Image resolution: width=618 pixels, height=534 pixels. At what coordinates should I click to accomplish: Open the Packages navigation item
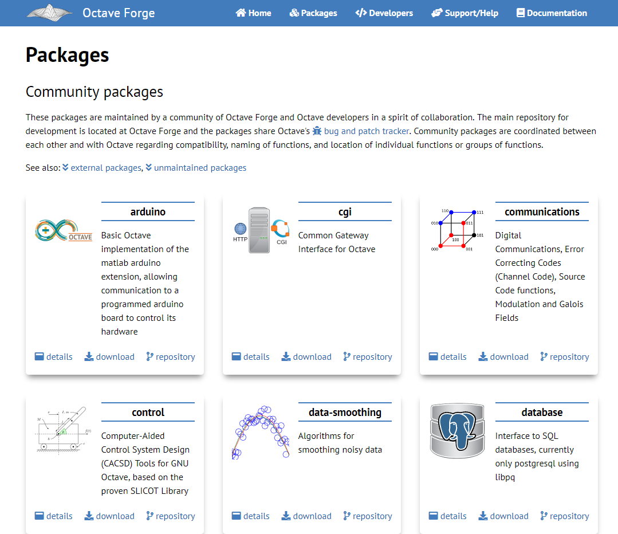coord(313,13)
